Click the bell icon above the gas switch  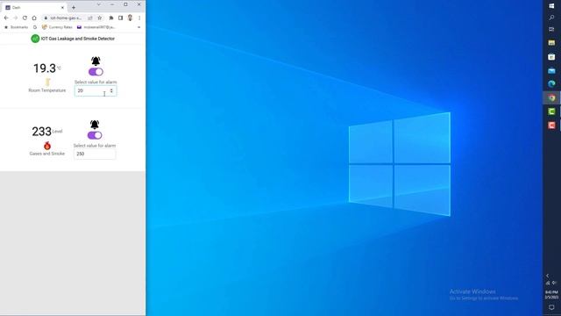click(95, 125)
